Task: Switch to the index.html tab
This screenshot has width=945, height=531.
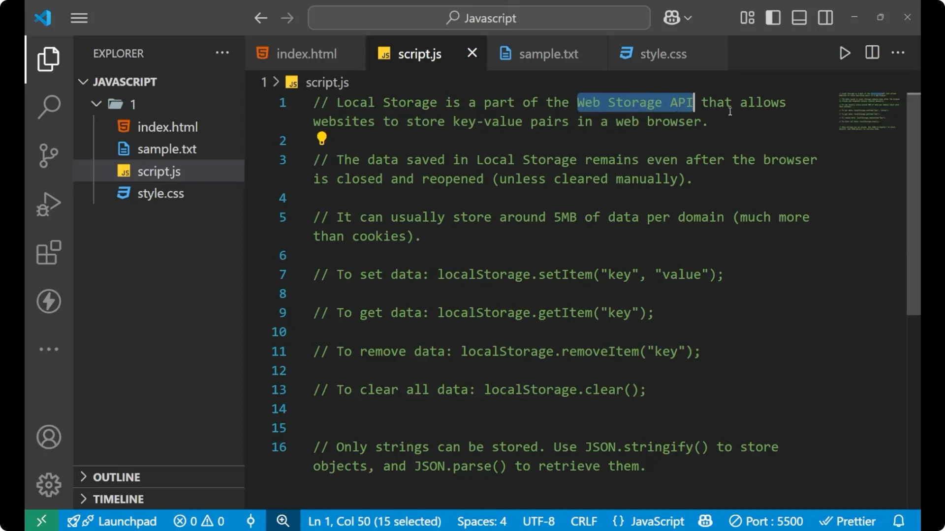Action: pyautogui.click(x=305, y=53)
